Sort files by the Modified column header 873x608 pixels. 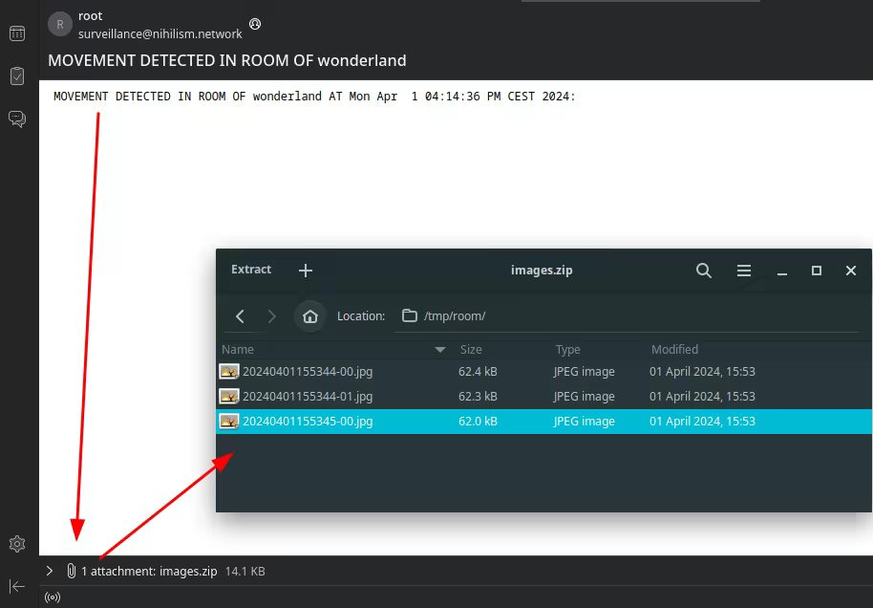click(x=674, y=350)
